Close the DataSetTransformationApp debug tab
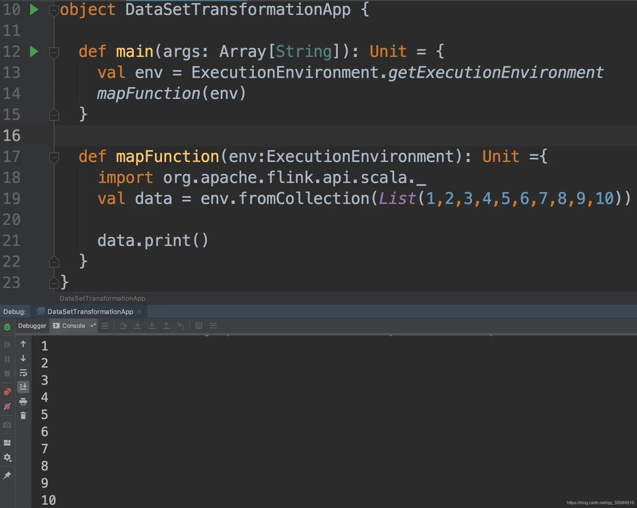Screen dimensions: 637x508 (x=139, y=312)
